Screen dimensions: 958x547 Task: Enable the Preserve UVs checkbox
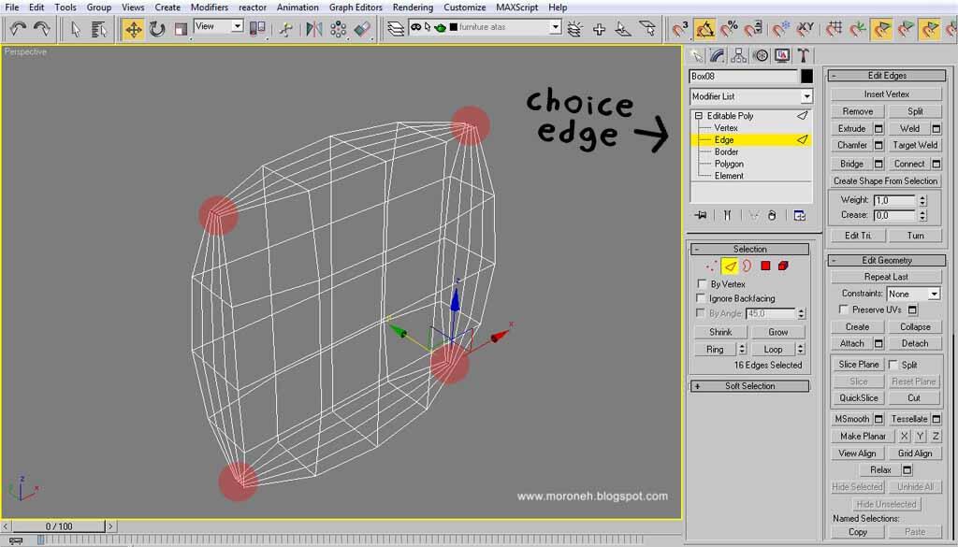tap(844, 309)
